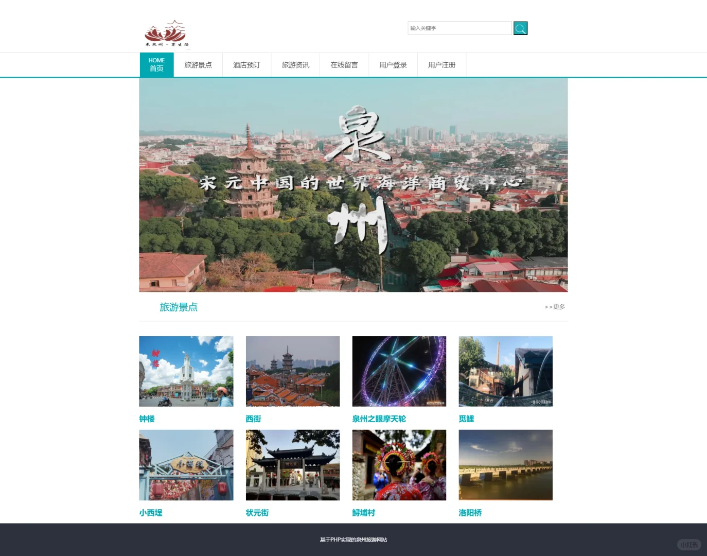Click the >>更多 link for more attractions
This screenshot has height=556, width=707.
pyautogui.click(x=555, y=306)
